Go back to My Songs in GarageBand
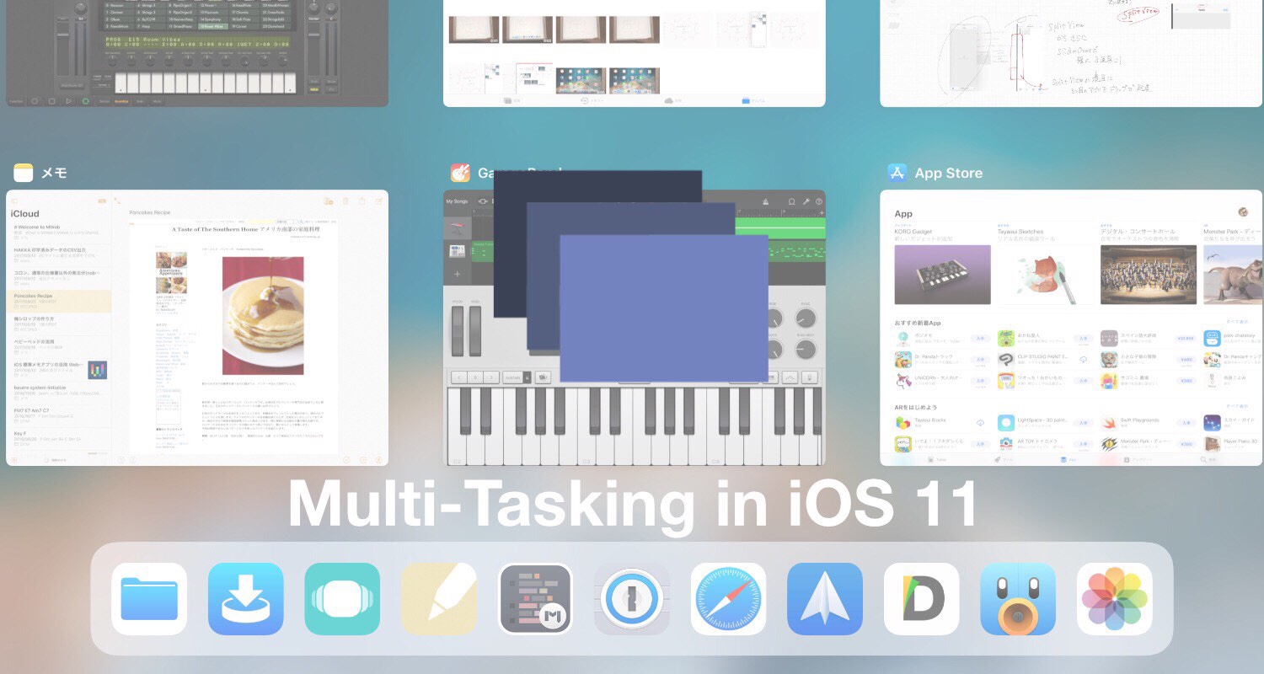This screenshot has height=674, width=1264. pyautogui.click(x=457, y=201)
